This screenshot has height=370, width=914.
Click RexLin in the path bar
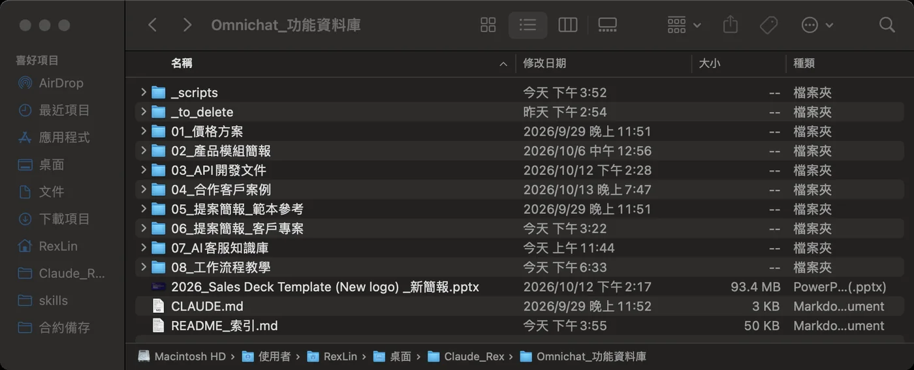point(332,356)
